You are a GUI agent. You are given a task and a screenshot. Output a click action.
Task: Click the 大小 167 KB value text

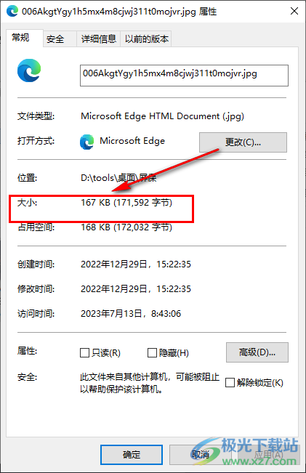[126, 203]
